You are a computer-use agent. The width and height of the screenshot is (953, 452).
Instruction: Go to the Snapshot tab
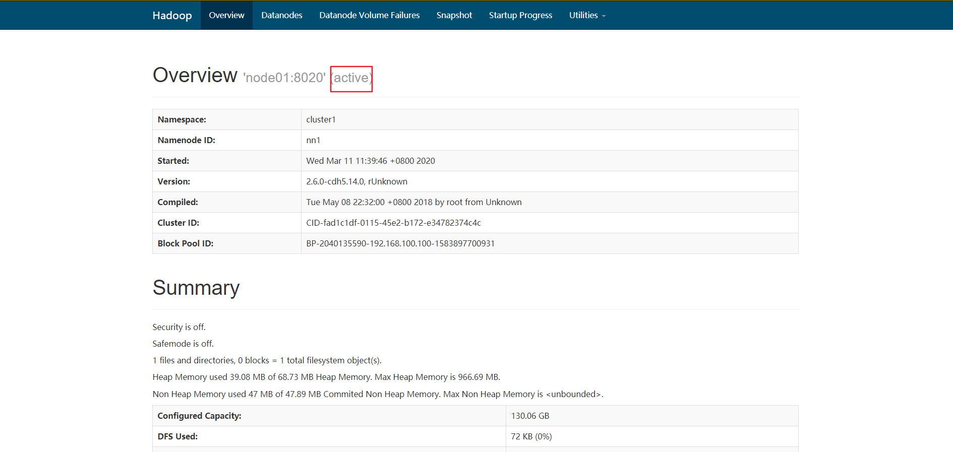pyautogui.click(x=454, y=15)
